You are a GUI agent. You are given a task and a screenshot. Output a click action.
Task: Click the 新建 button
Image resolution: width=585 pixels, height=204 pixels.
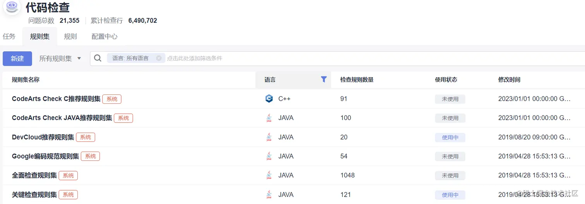pyautogui.click(x=17, y=59)
